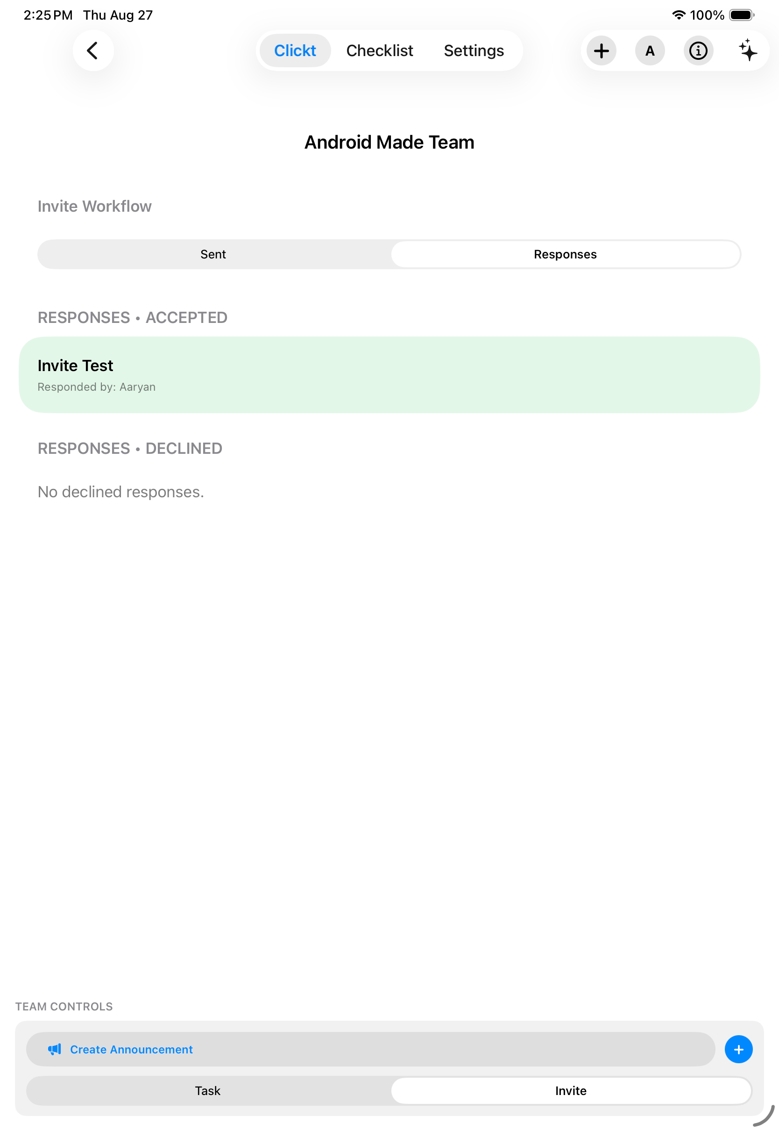Go to the Settings tab
This screenshot has width=779, height=1131.
click(474, 50)
